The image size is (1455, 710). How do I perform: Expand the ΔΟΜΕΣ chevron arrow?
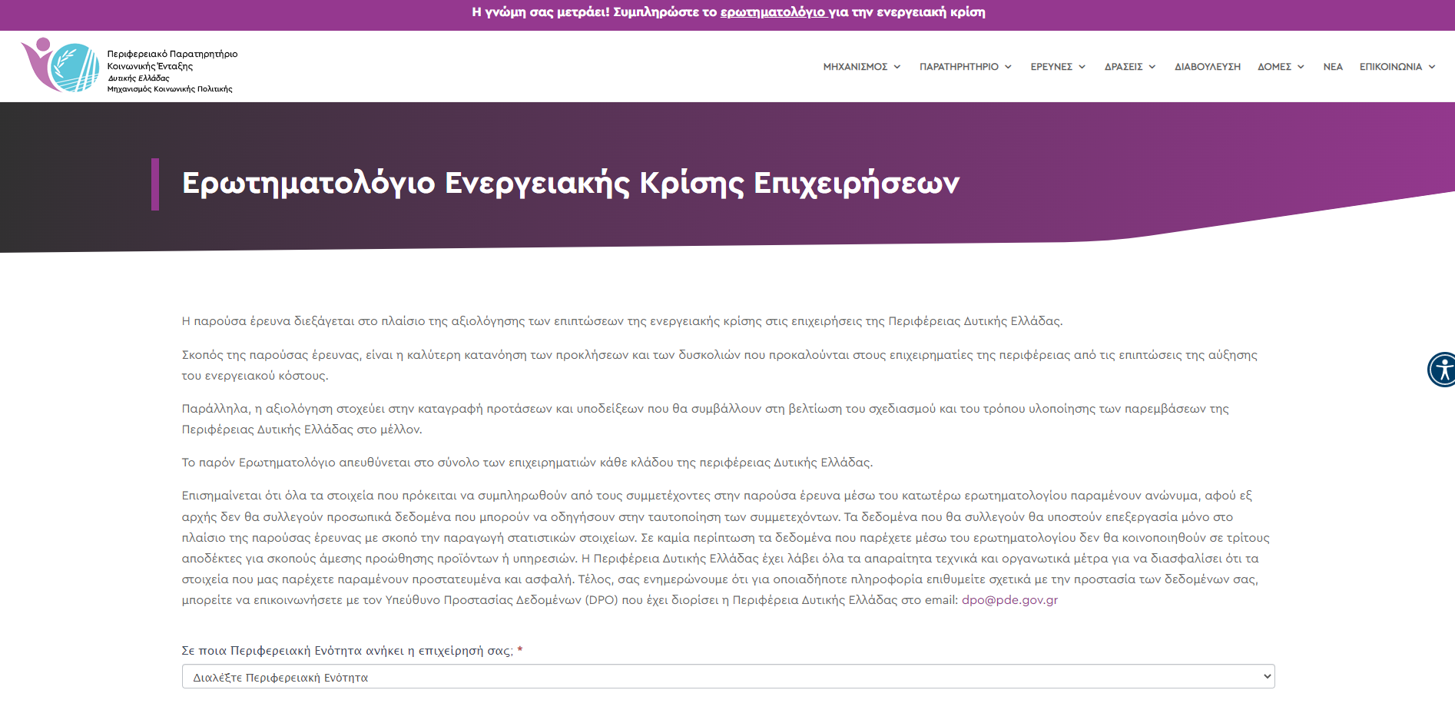[x=1301, y=67]
